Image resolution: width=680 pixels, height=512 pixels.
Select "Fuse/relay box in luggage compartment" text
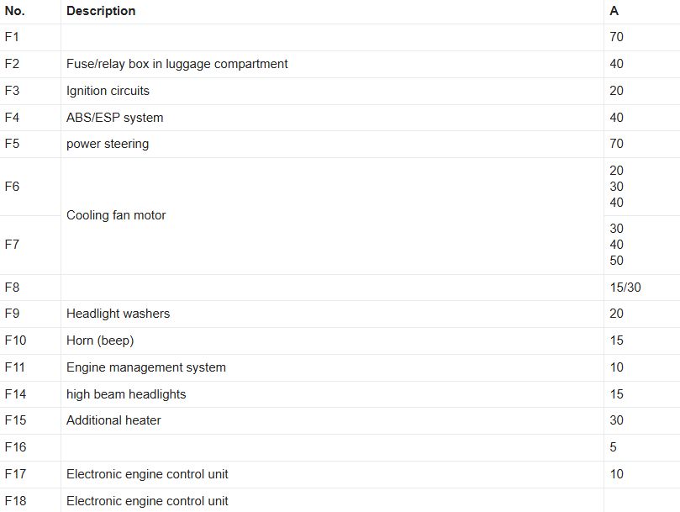(x=177, y=64)
